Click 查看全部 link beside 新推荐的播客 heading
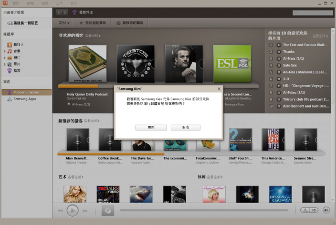This screenshot has width=336, height=225. click(92, 121)
